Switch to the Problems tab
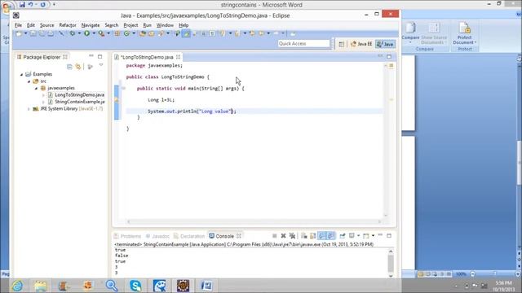This screenshot has width=522, height=293. click(x=127, y=236)
